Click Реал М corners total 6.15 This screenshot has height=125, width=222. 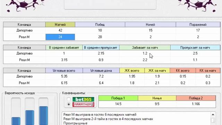click(x=64, y=83)
